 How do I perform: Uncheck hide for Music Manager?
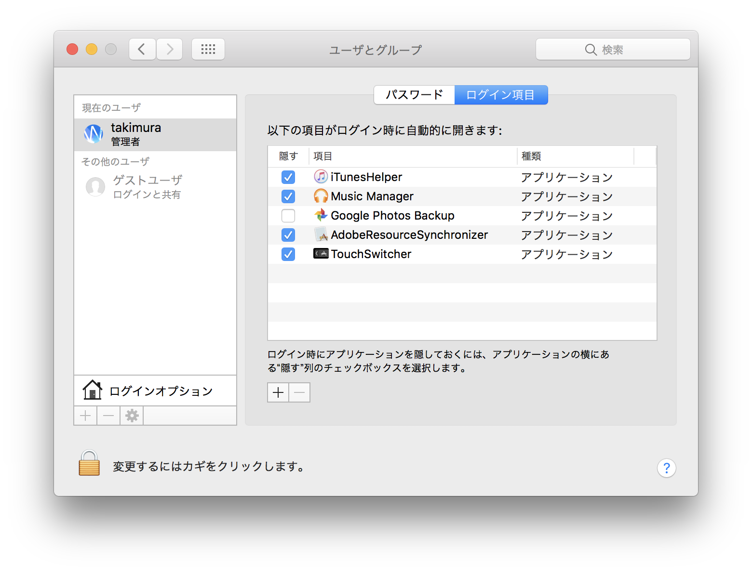point(288,196)
